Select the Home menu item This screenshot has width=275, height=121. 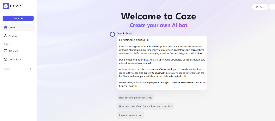[x=18, y=27]
